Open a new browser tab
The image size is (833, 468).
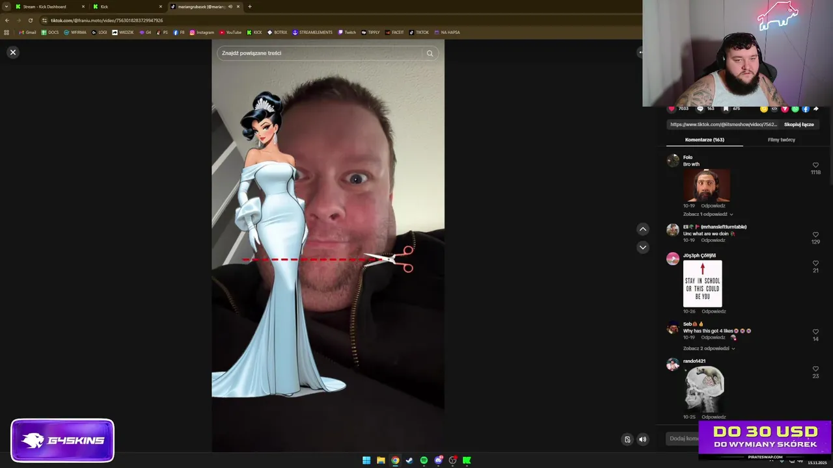click(x=250, y=6)
